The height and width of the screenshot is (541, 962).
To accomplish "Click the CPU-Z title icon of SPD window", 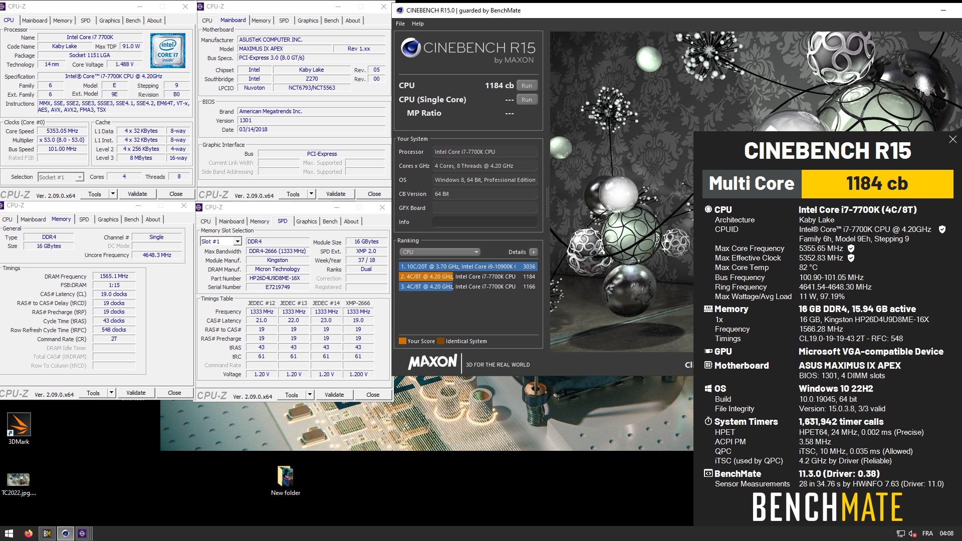I will pos(199,207).
